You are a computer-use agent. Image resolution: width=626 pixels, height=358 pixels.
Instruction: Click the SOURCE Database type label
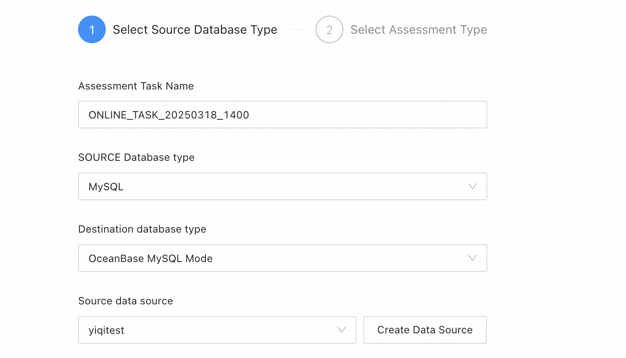pos(136,157)
